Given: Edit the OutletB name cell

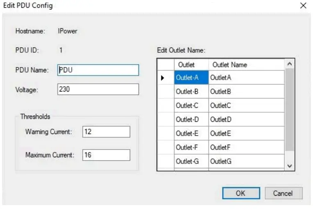Looking at the screenshot, I should click(245, 92).
